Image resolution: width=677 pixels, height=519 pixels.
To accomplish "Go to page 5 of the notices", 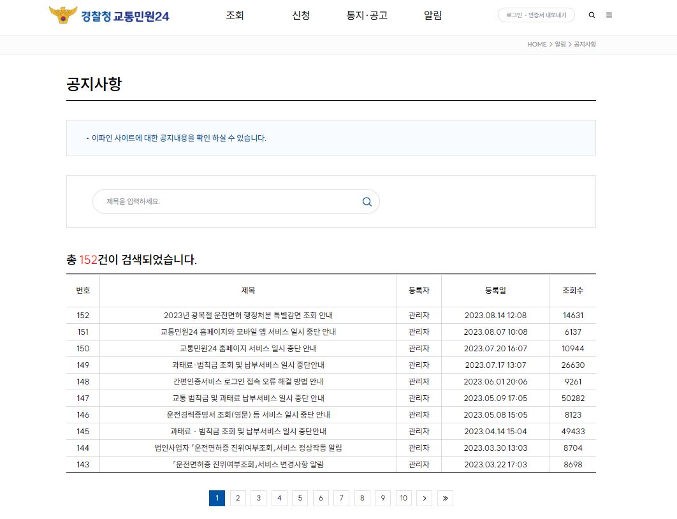I will (300, 498).
